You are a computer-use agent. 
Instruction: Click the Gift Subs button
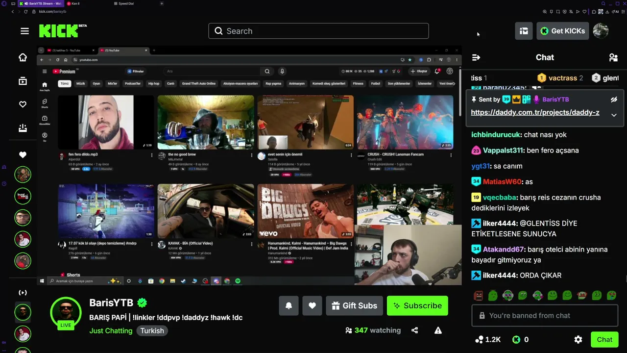(354, 305)
